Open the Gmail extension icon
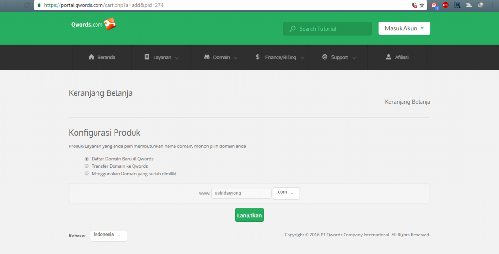This screenshot has width=499, height=254. (434, 5)
